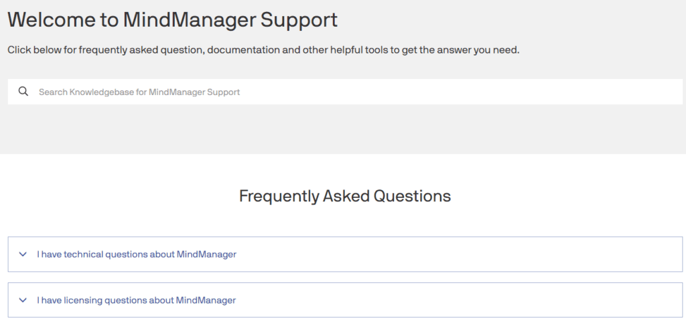The width and height of the screenshot is (686, 319).
Task: Click the down arrow beside technical questions
Action: (23, 254)
